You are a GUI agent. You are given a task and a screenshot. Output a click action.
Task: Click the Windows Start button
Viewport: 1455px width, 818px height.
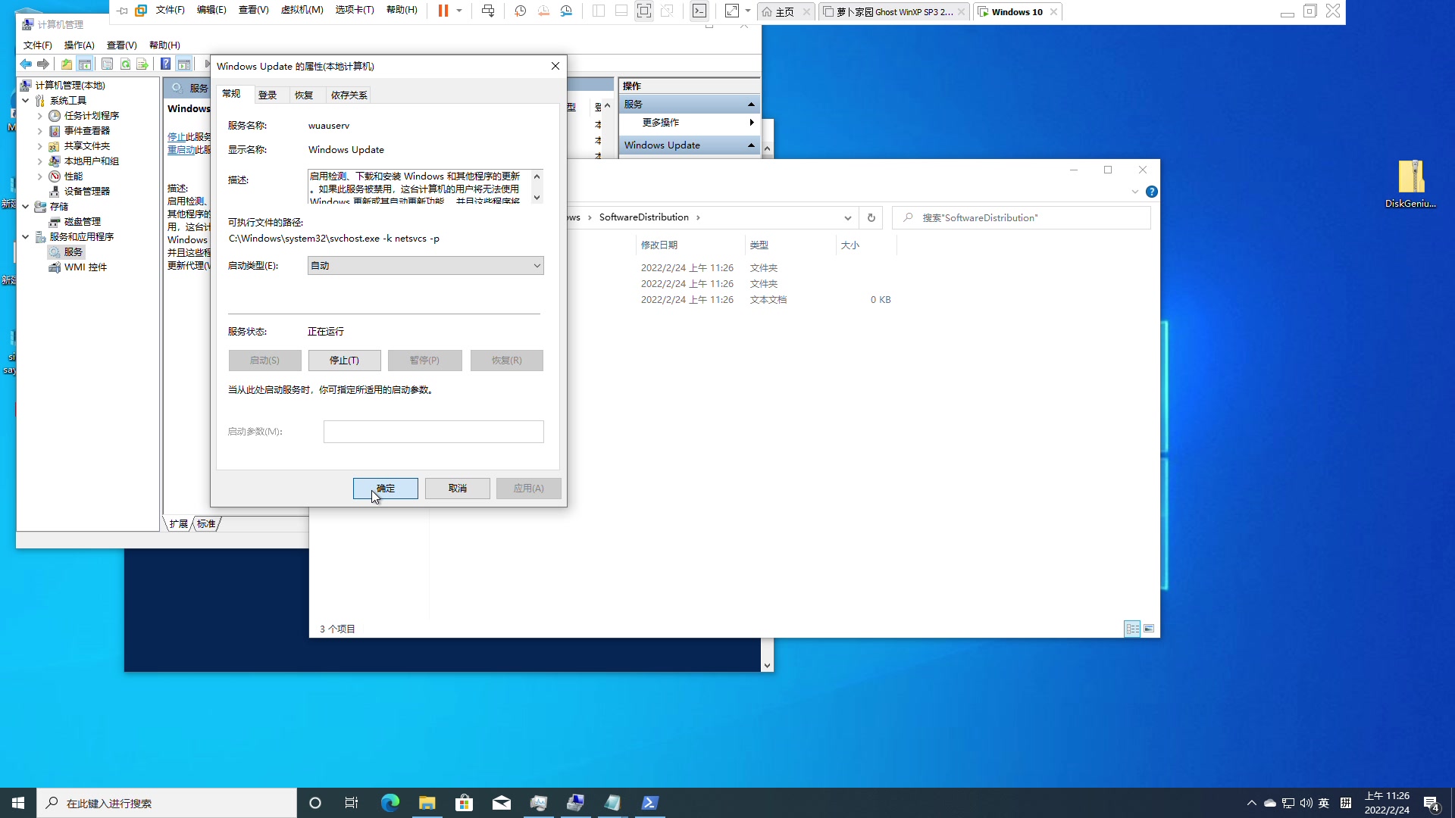(x=18, y=803)
